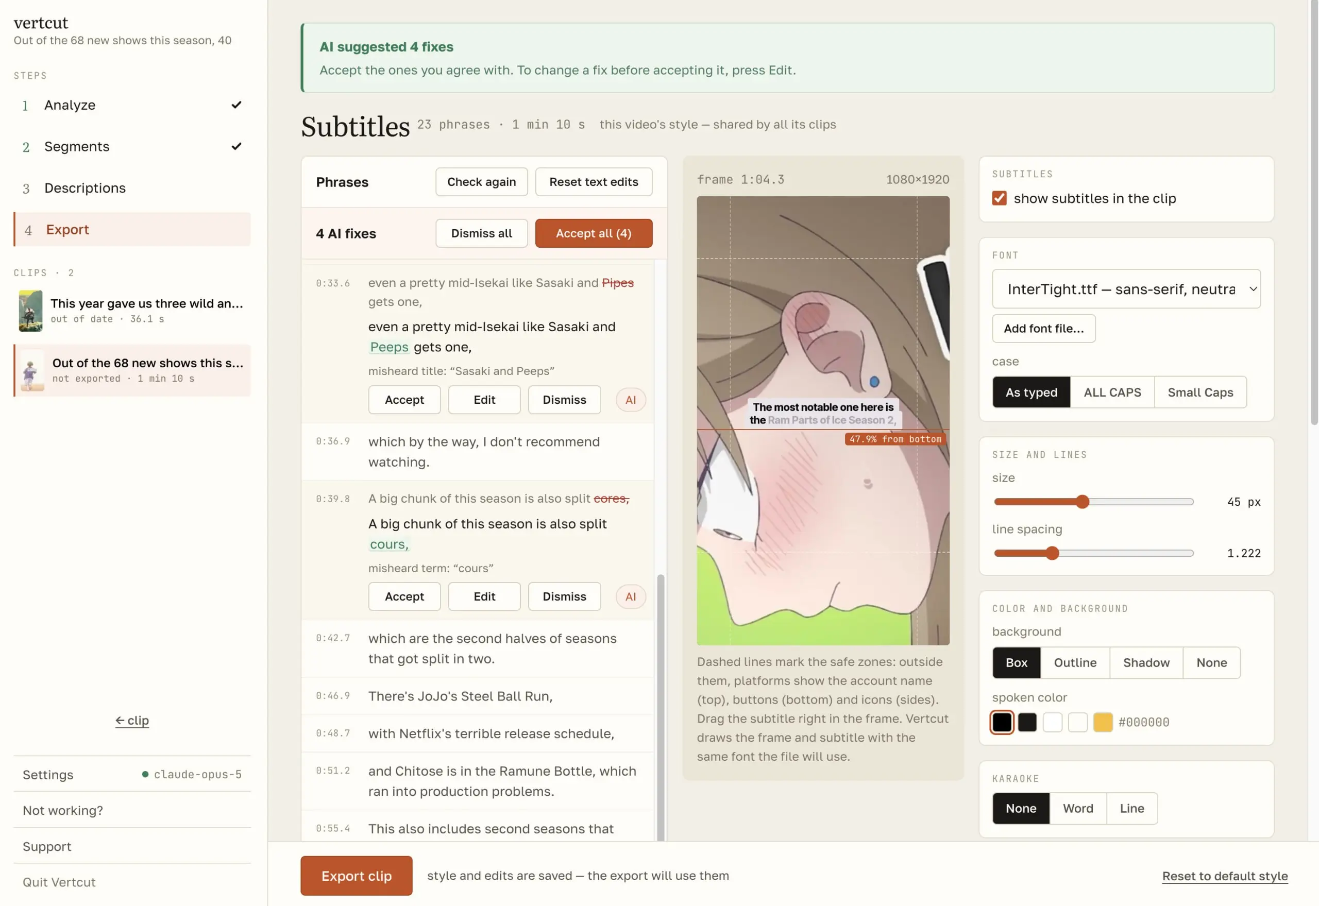This screenshot has height=906, width=1319.
Task: Open the Descriptions step
Action: 132,188
